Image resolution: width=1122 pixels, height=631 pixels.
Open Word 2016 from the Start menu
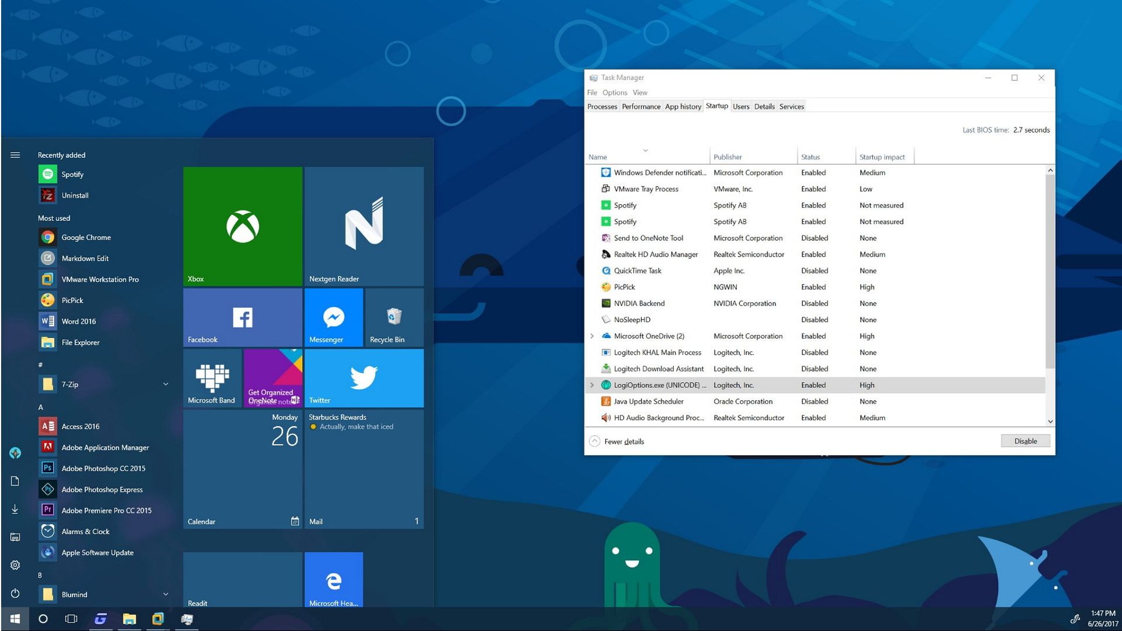[78, 321]
